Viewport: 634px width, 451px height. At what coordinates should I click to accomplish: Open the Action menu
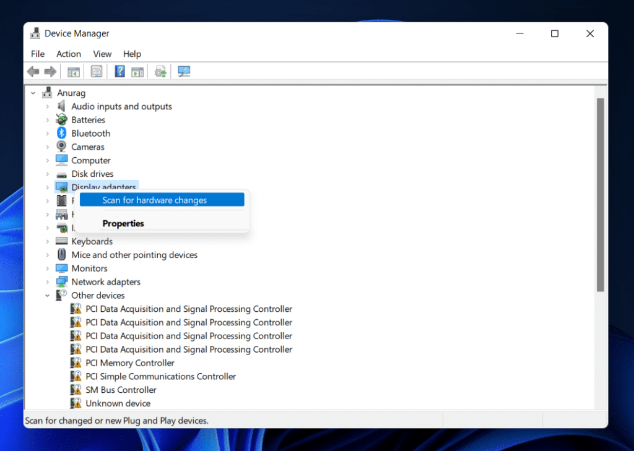coord(68,54)
